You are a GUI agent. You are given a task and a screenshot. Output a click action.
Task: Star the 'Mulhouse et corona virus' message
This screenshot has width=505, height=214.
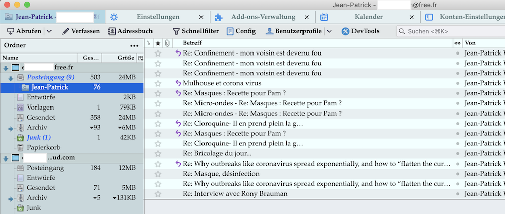tap(158, 83)
